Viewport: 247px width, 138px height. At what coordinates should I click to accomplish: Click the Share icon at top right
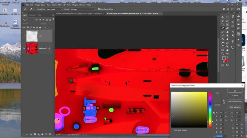coord(239,9)
